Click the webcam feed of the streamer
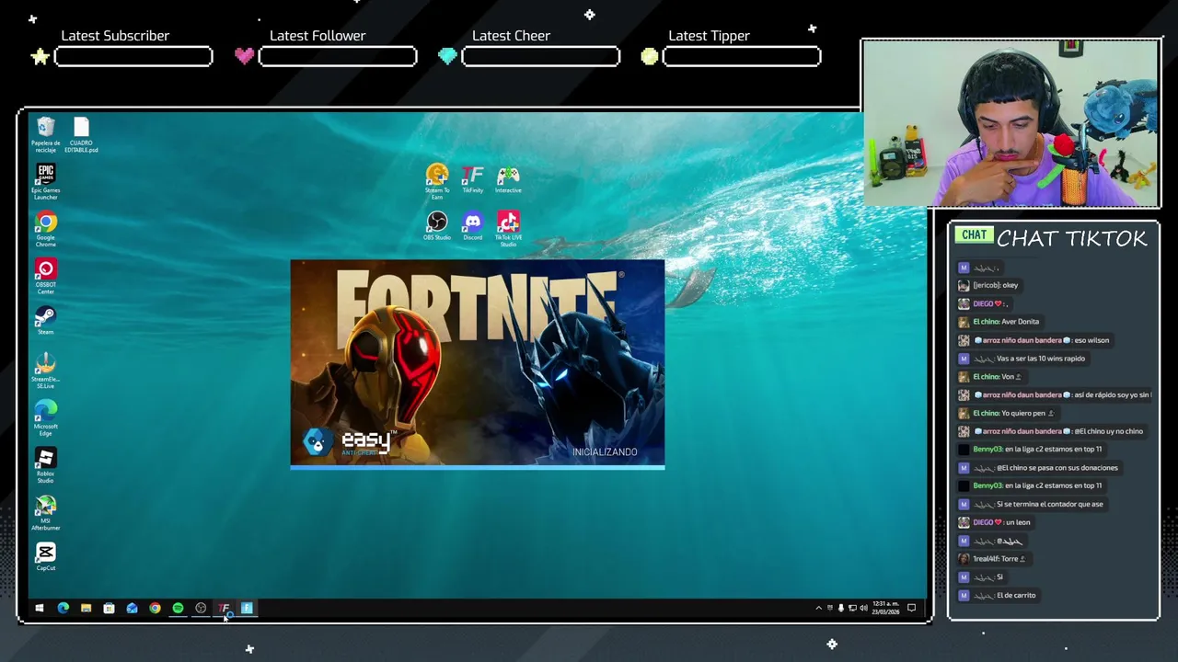Image resolution: width=1178 pixels, height=662 pixels. point(1011,123)
